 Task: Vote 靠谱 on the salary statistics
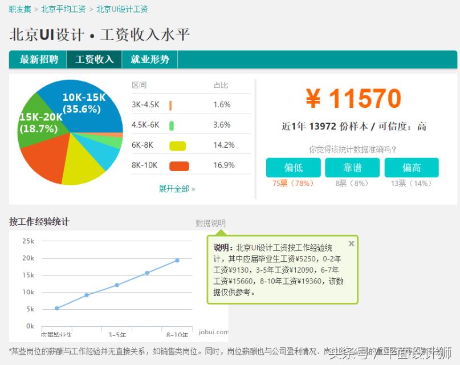352,168
